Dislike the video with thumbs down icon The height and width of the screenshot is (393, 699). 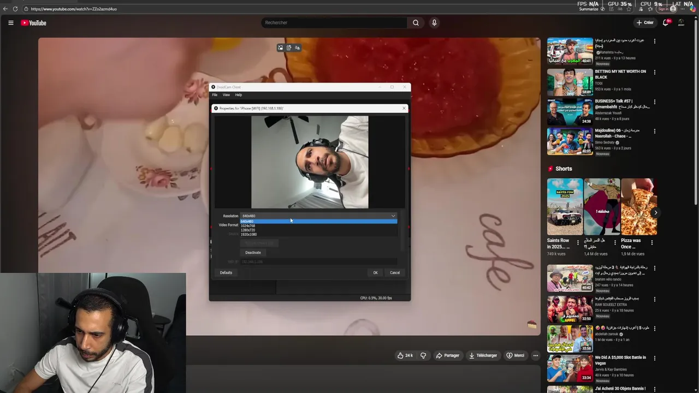coord(423,355)
